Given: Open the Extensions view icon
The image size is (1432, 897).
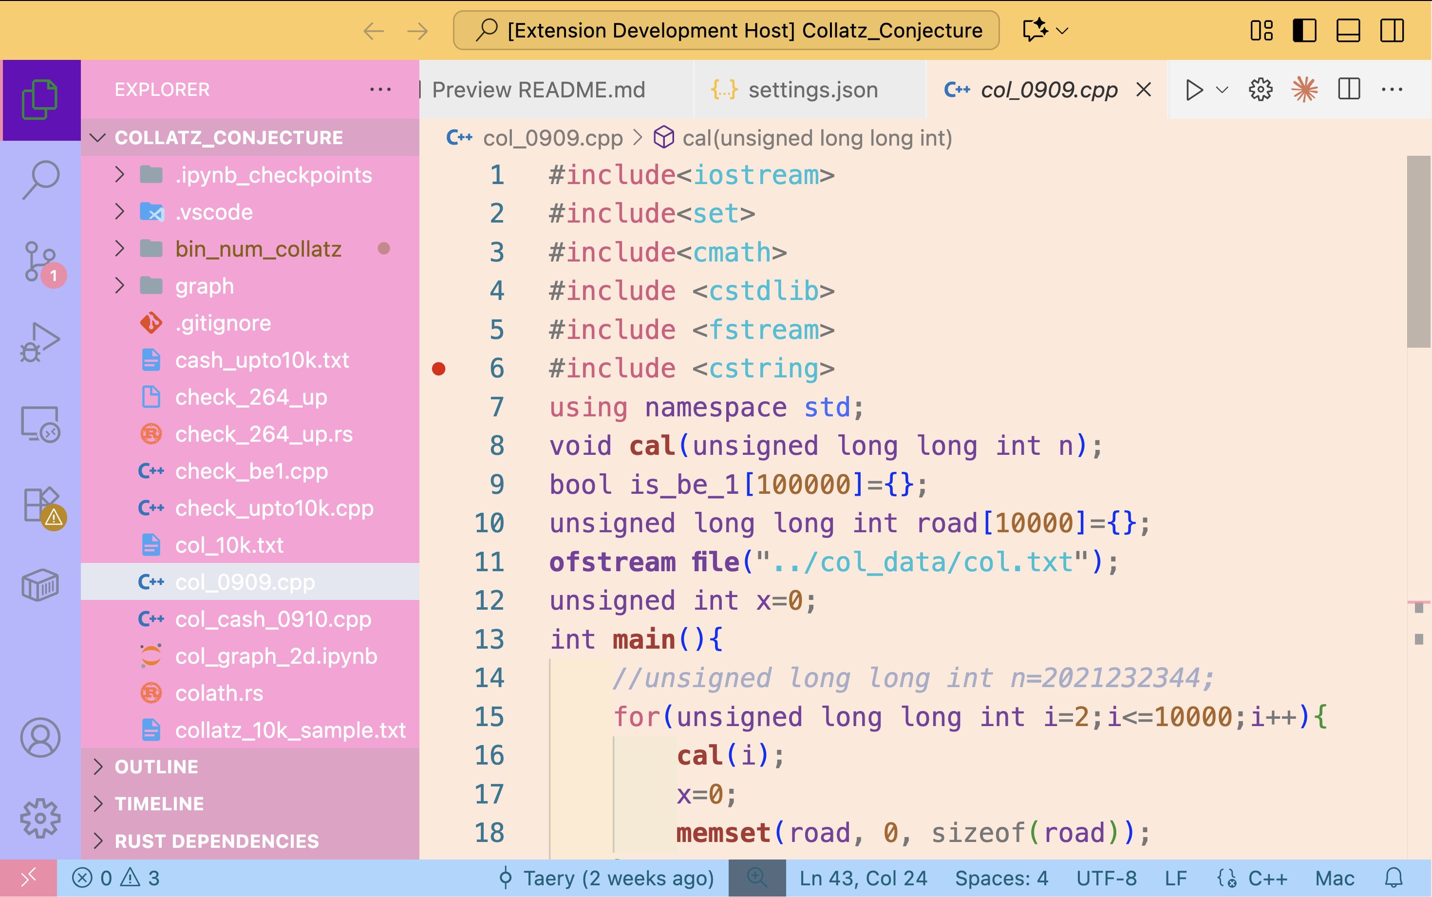Looking at the screenshot, I should pyautogui.click(x=40, y=505).
